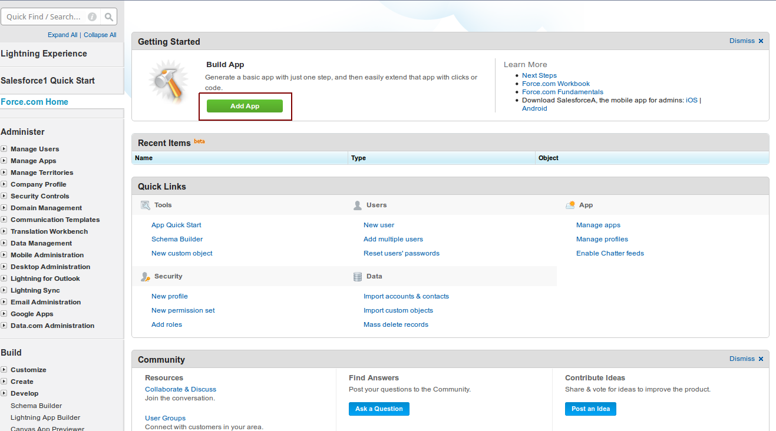Click the Name column header in Recent Items

coord(239,158)
